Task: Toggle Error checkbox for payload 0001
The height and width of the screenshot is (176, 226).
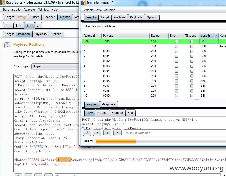Action: tap(176, 56)
